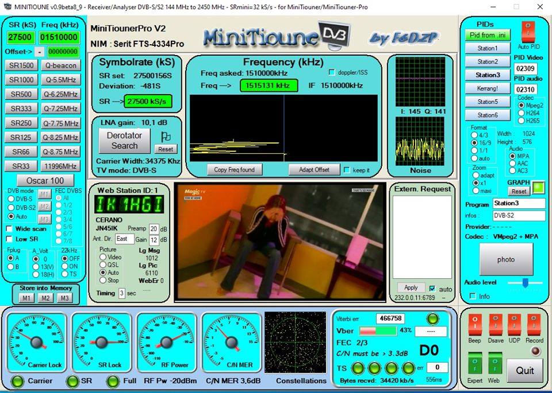Viewport: 552px width, 393px height.
Task: Click the GRAPH Reset button
Action: click(x=519, y=192)
